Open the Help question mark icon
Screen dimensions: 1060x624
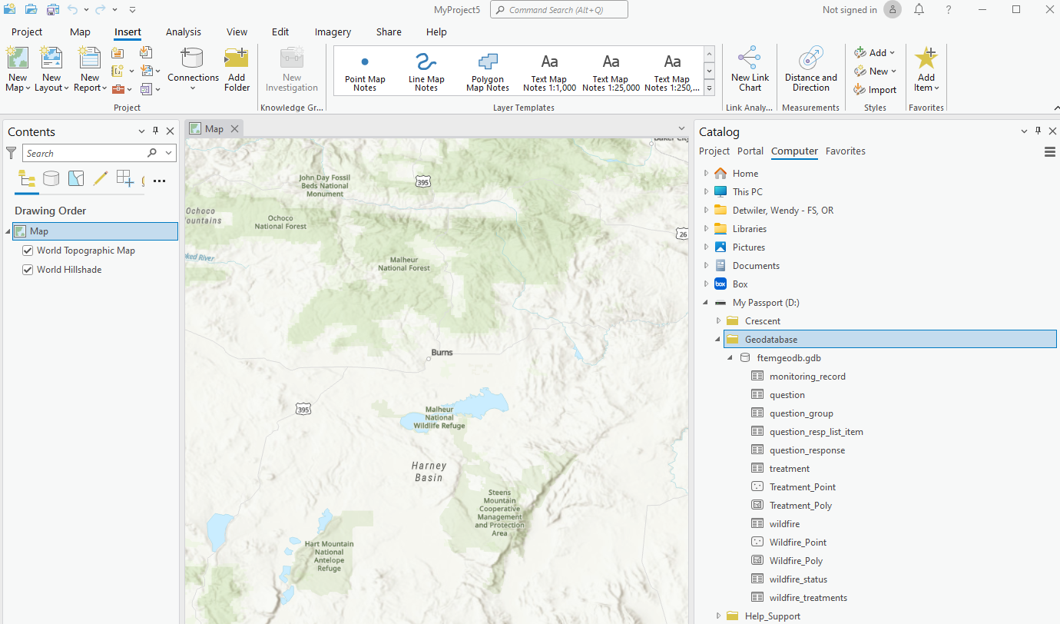coord(949,10)
